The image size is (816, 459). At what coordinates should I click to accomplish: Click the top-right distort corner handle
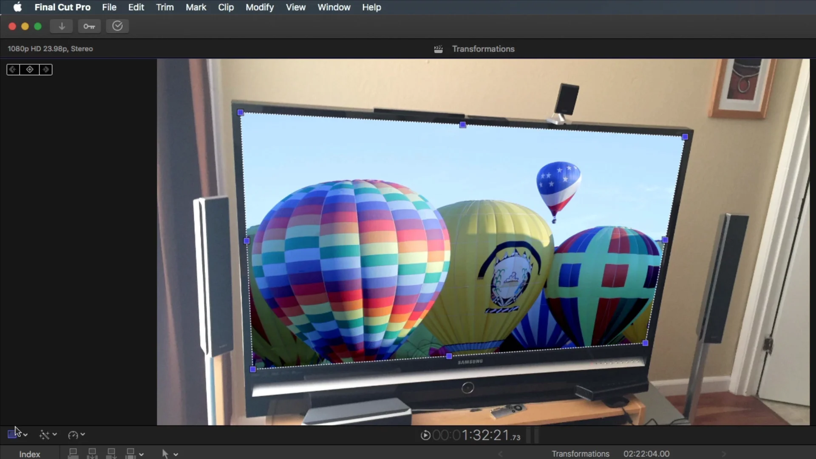pos(685,137)
